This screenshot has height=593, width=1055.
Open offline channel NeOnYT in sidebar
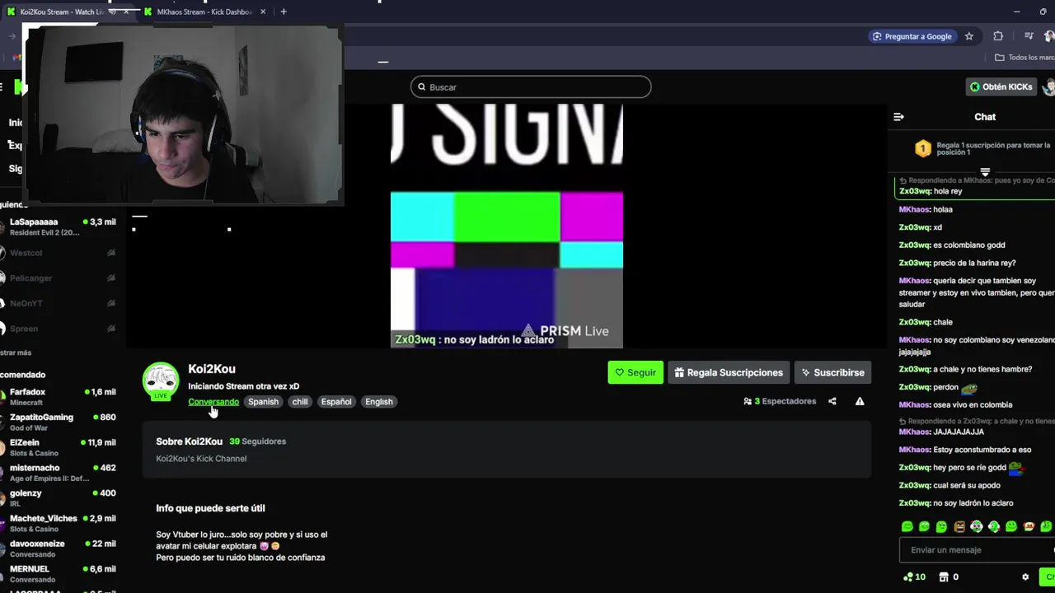59,303
